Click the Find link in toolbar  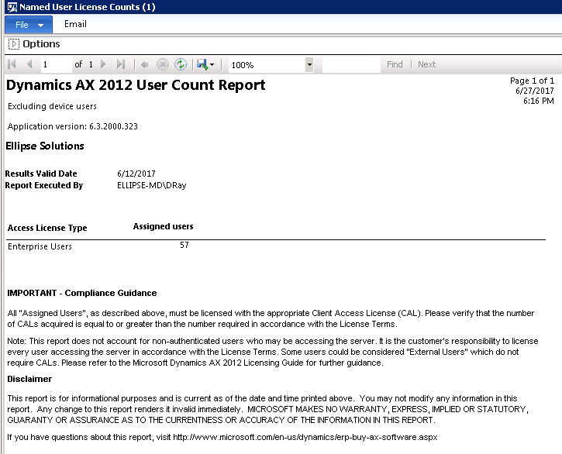click(395, 64)
